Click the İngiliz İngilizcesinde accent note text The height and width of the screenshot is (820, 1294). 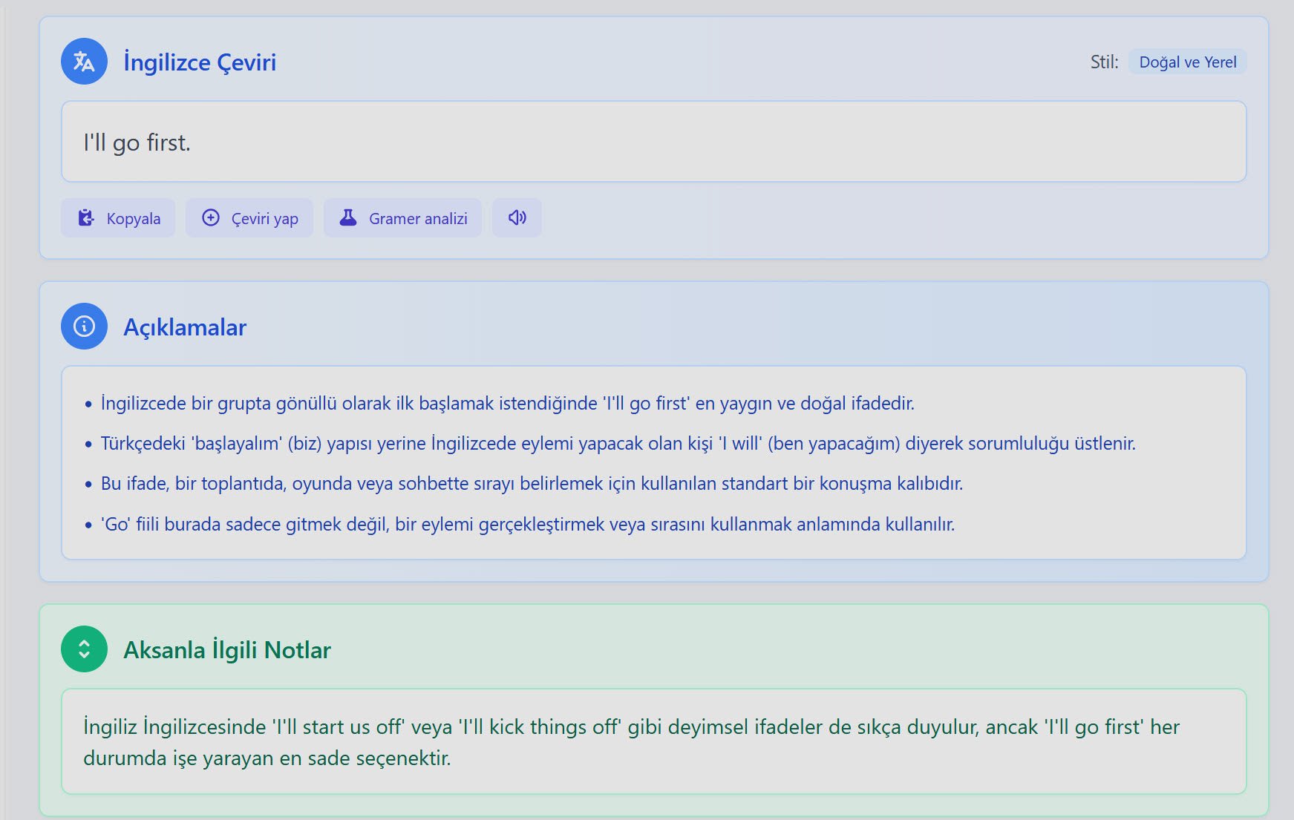(631, 742)
